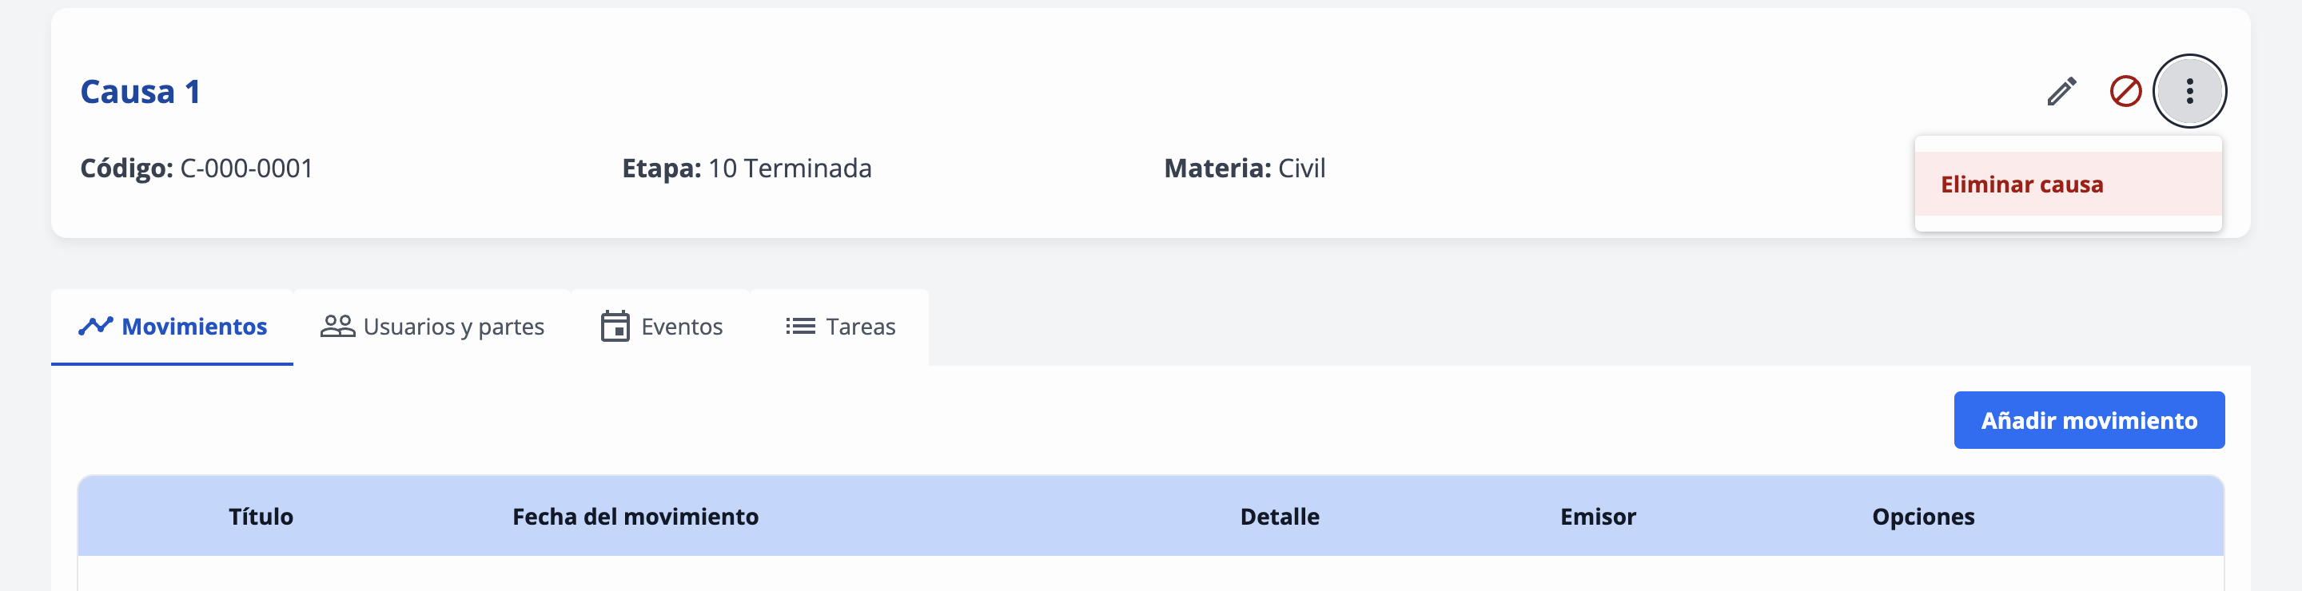The width and height of the screenshot is (2302, 591).
Task: Open the three-dot more options menu
Action: tap(2189, 91)
